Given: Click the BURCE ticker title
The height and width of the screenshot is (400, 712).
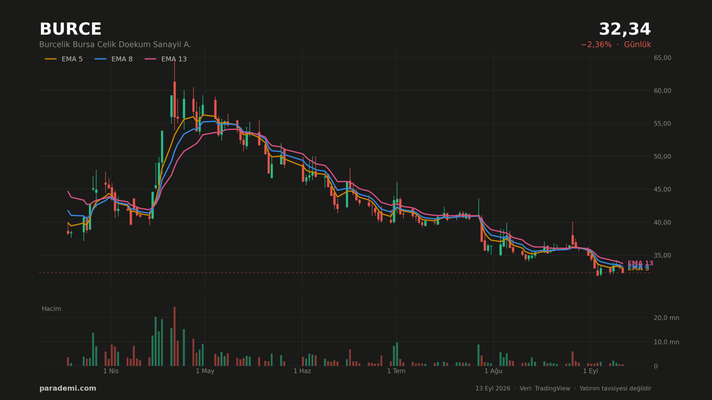Looking at the screenshot, I should coord(70,29).
